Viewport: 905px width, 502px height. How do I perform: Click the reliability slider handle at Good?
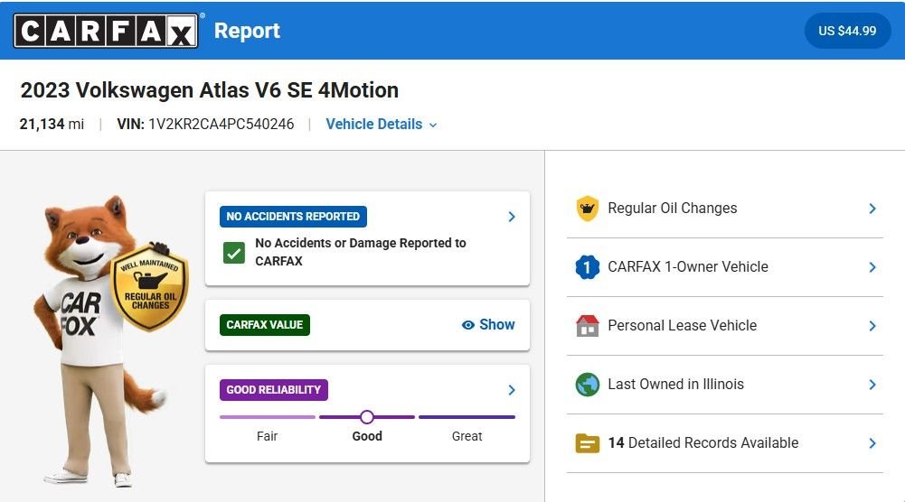(x=366, y=417)
